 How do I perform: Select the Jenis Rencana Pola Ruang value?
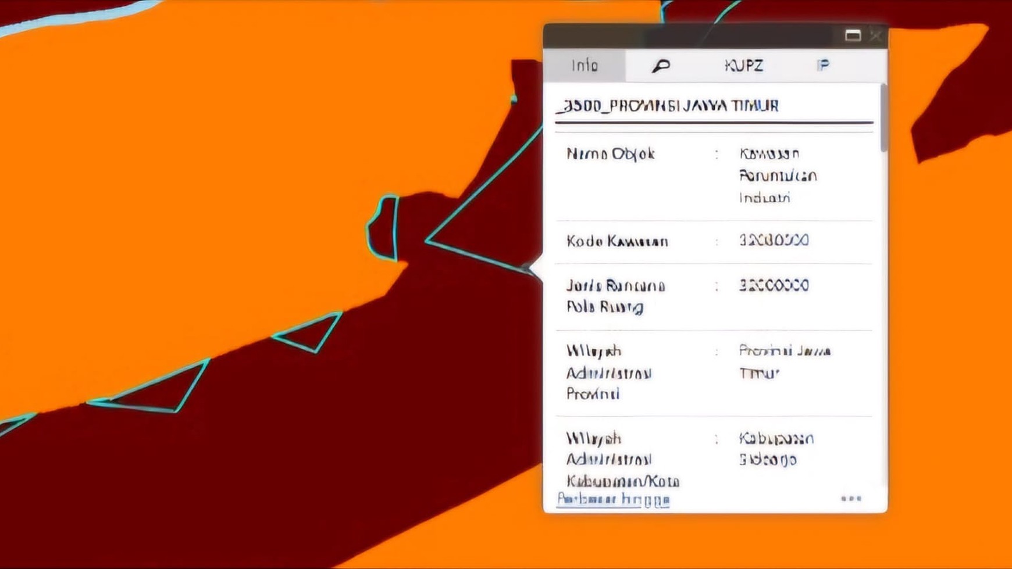pyautogui.click(x=774, y=285)
